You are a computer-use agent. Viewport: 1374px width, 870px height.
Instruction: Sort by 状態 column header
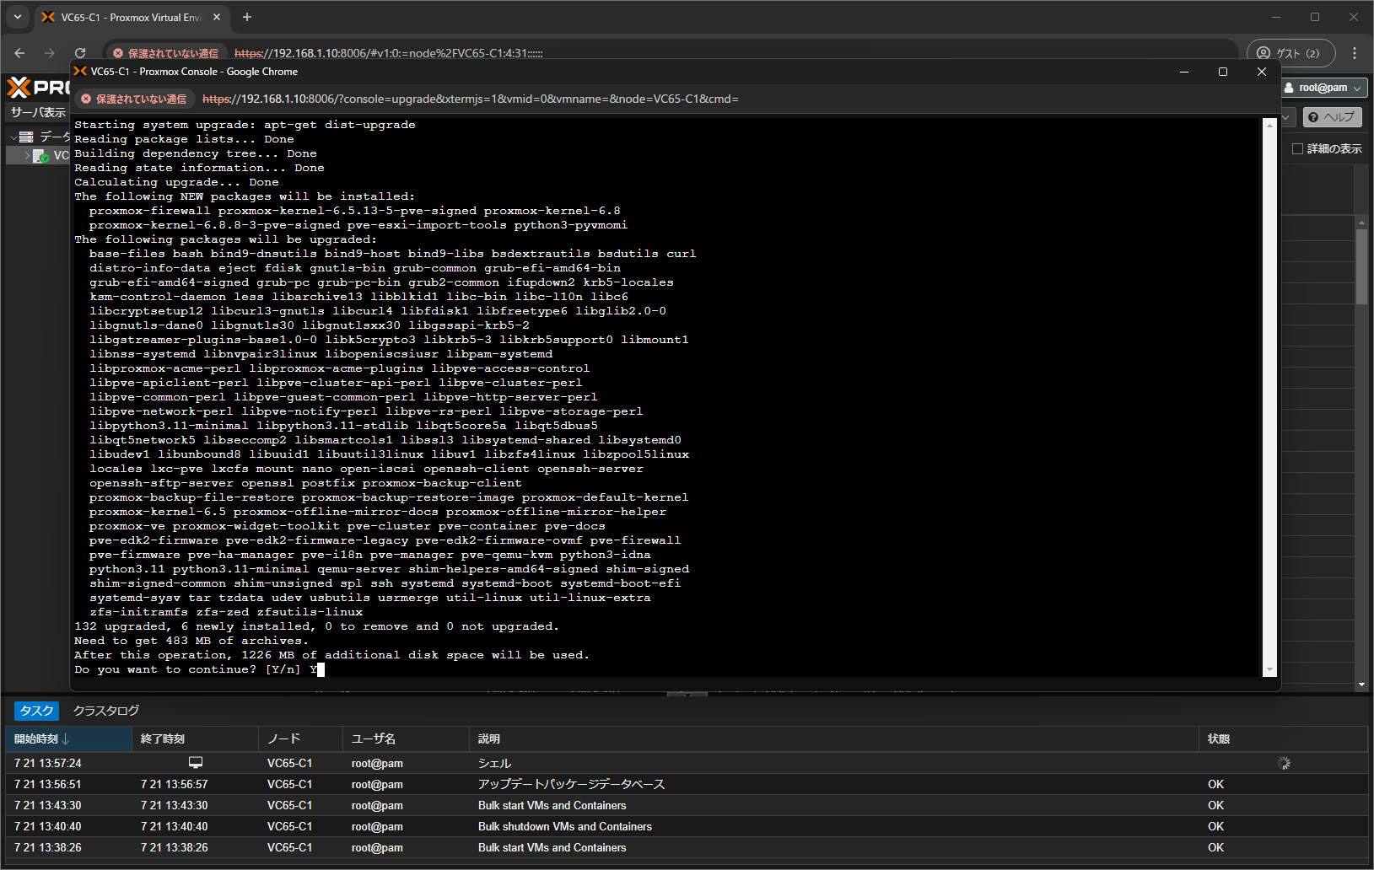1283,738
